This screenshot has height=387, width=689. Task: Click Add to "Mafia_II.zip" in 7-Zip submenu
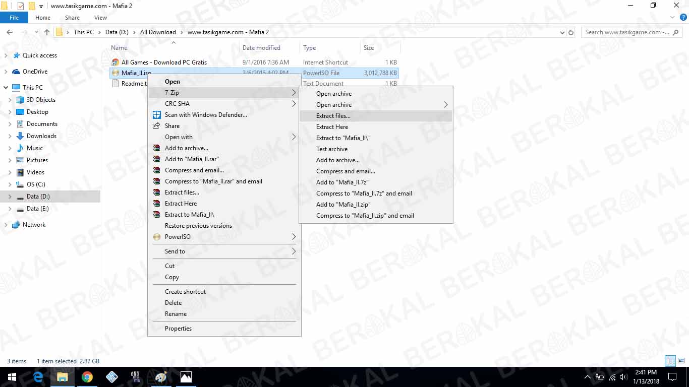click(x=376, y=205)
